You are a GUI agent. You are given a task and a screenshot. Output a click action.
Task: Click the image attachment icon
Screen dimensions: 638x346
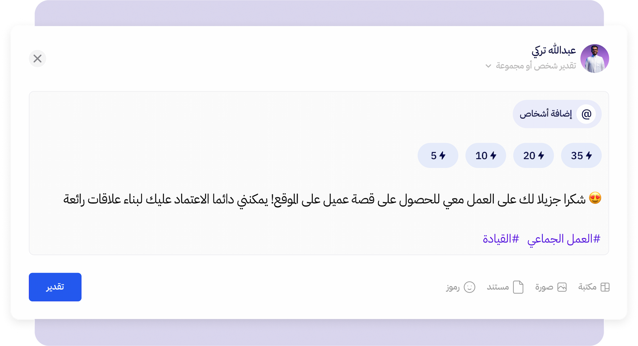(x=562, y=287)
